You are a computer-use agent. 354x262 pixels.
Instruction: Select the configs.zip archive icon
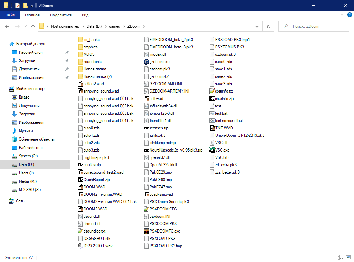80,165
